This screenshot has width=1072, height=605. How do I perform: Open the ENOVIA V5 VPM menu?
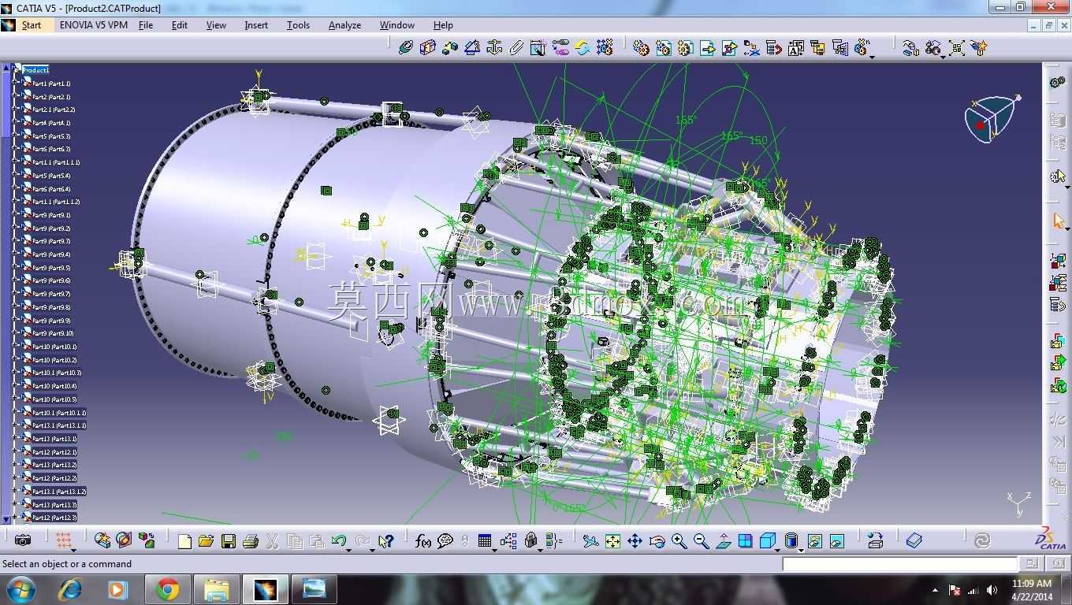pos(93,25)
